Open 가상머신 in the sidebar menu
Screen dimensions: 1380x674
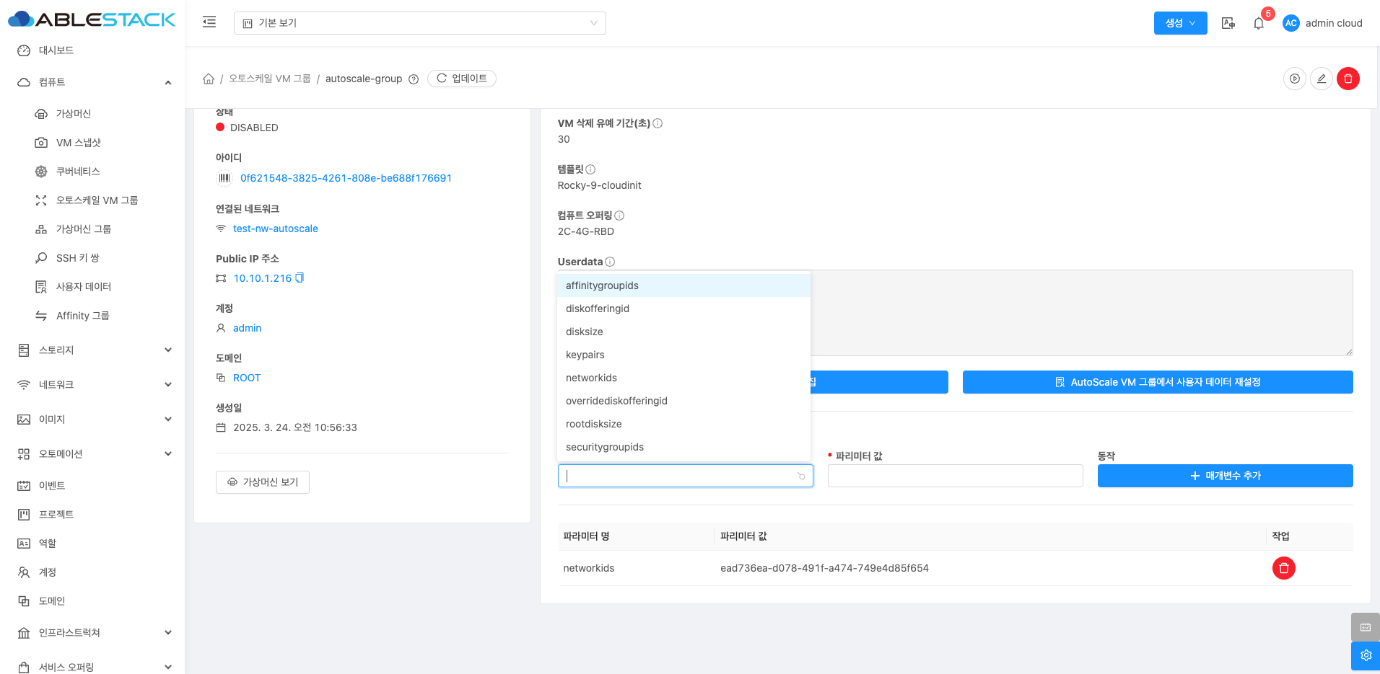click(74, 114)
